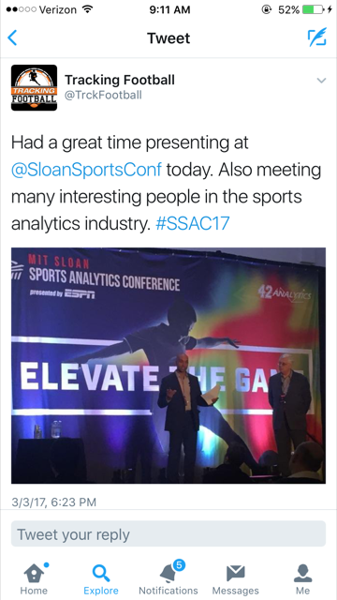The width and height of the screenshot is (337, 600).
Task: Go to the Me profile tab
Action: (302, 578)
